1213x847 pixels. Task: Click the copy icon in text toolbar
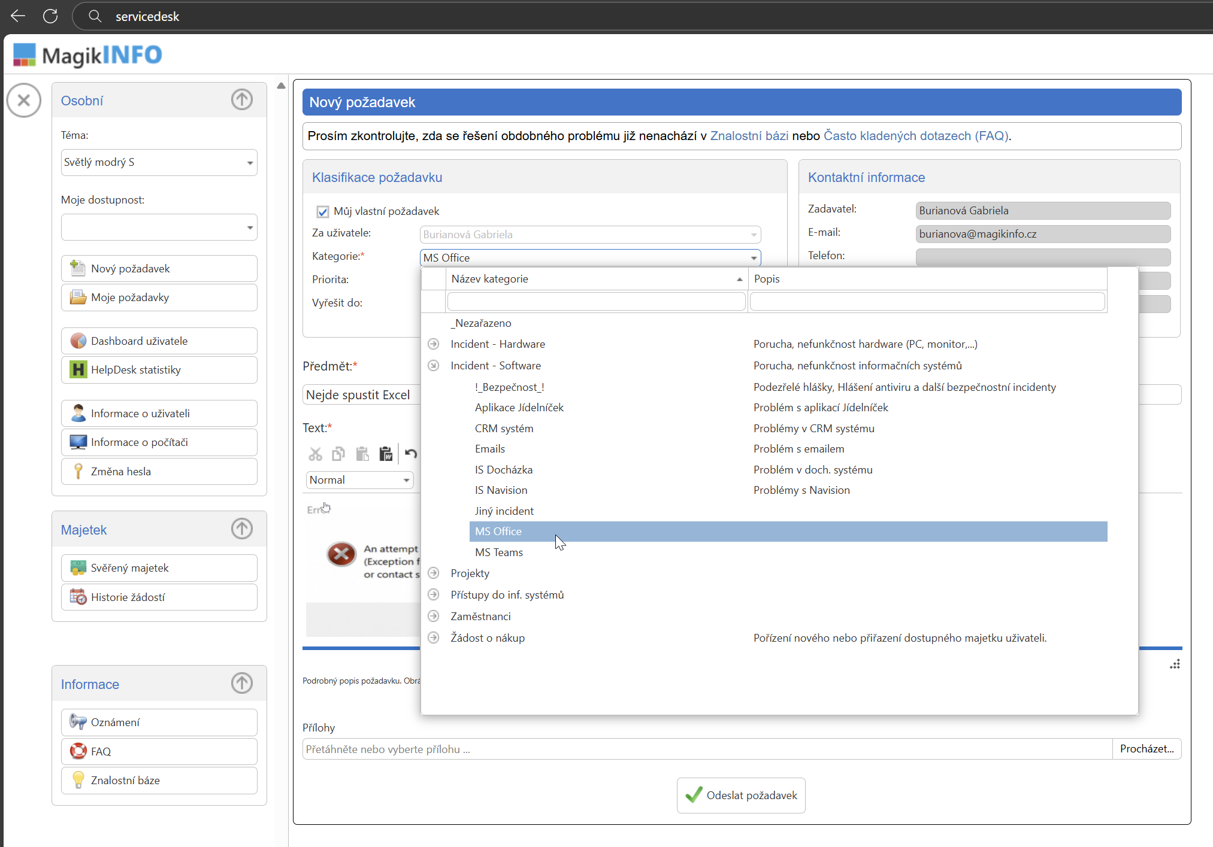coord(338,454)
